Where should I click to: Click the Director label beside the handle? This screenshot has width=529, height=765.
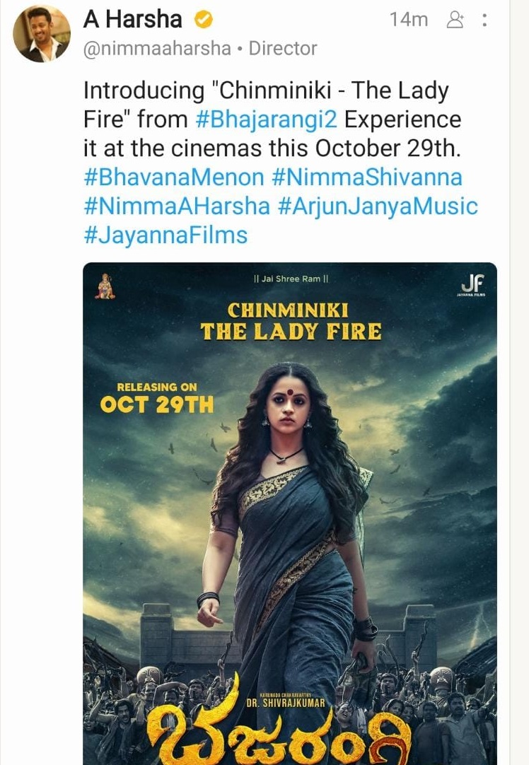(x=283, y=48)
